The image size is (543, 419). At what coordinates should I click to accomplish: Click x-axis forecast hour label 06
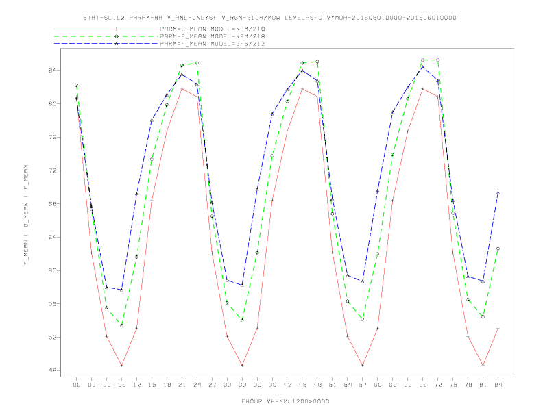tap(107, 385)
